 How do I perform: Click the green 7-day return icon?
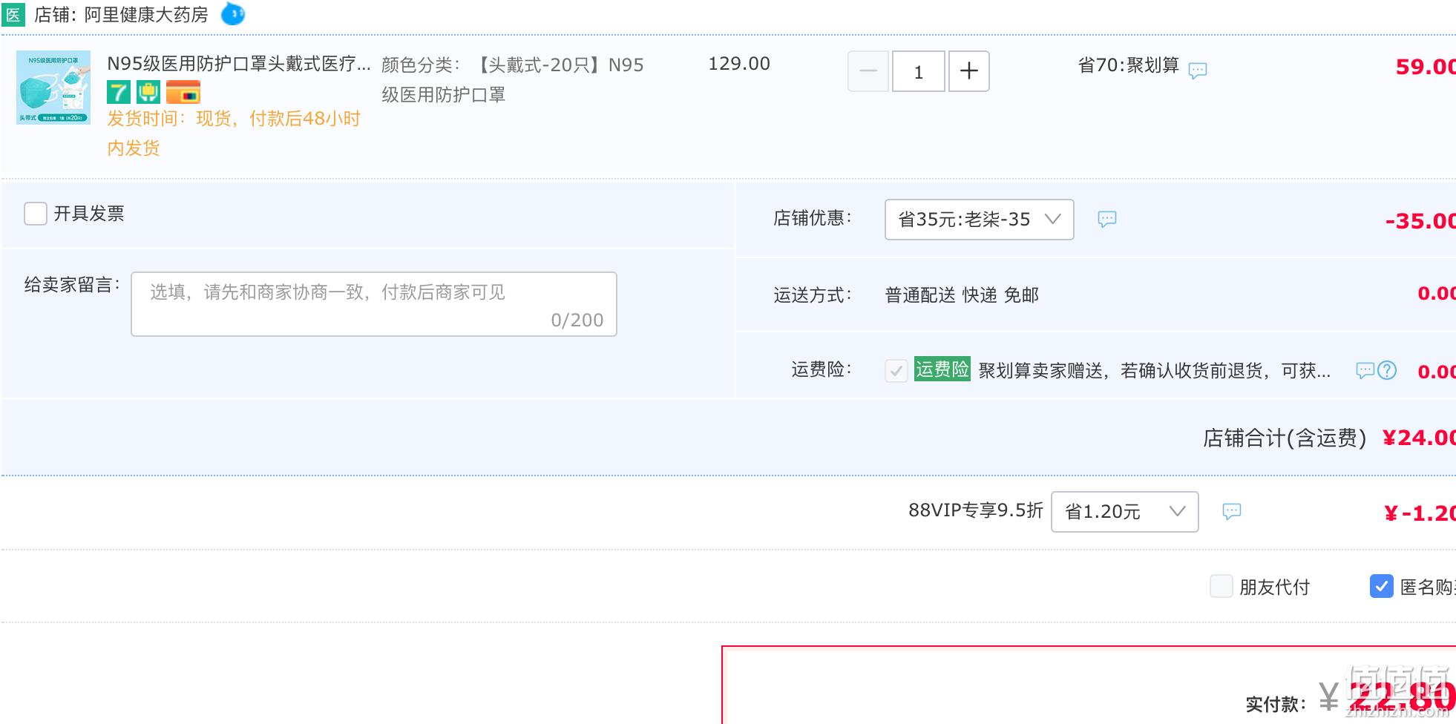click(x=119, y=92)
